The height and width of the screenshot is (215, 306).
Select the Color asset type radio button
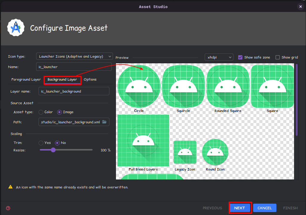(41, 112)
